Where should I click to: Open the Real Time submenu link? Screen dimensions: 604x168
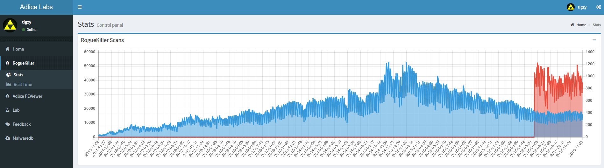click(x=23, y=84)
